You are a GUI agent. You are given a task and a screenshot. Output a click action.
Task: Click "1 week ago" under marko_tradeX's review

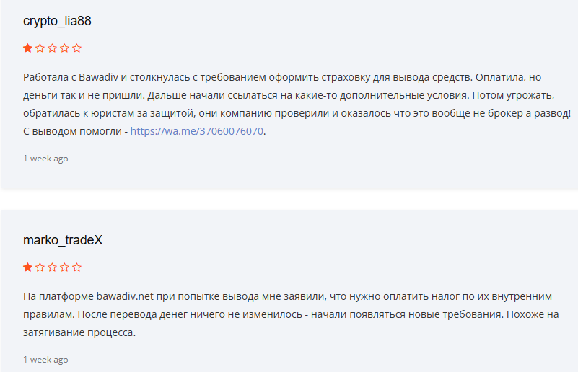45,359
